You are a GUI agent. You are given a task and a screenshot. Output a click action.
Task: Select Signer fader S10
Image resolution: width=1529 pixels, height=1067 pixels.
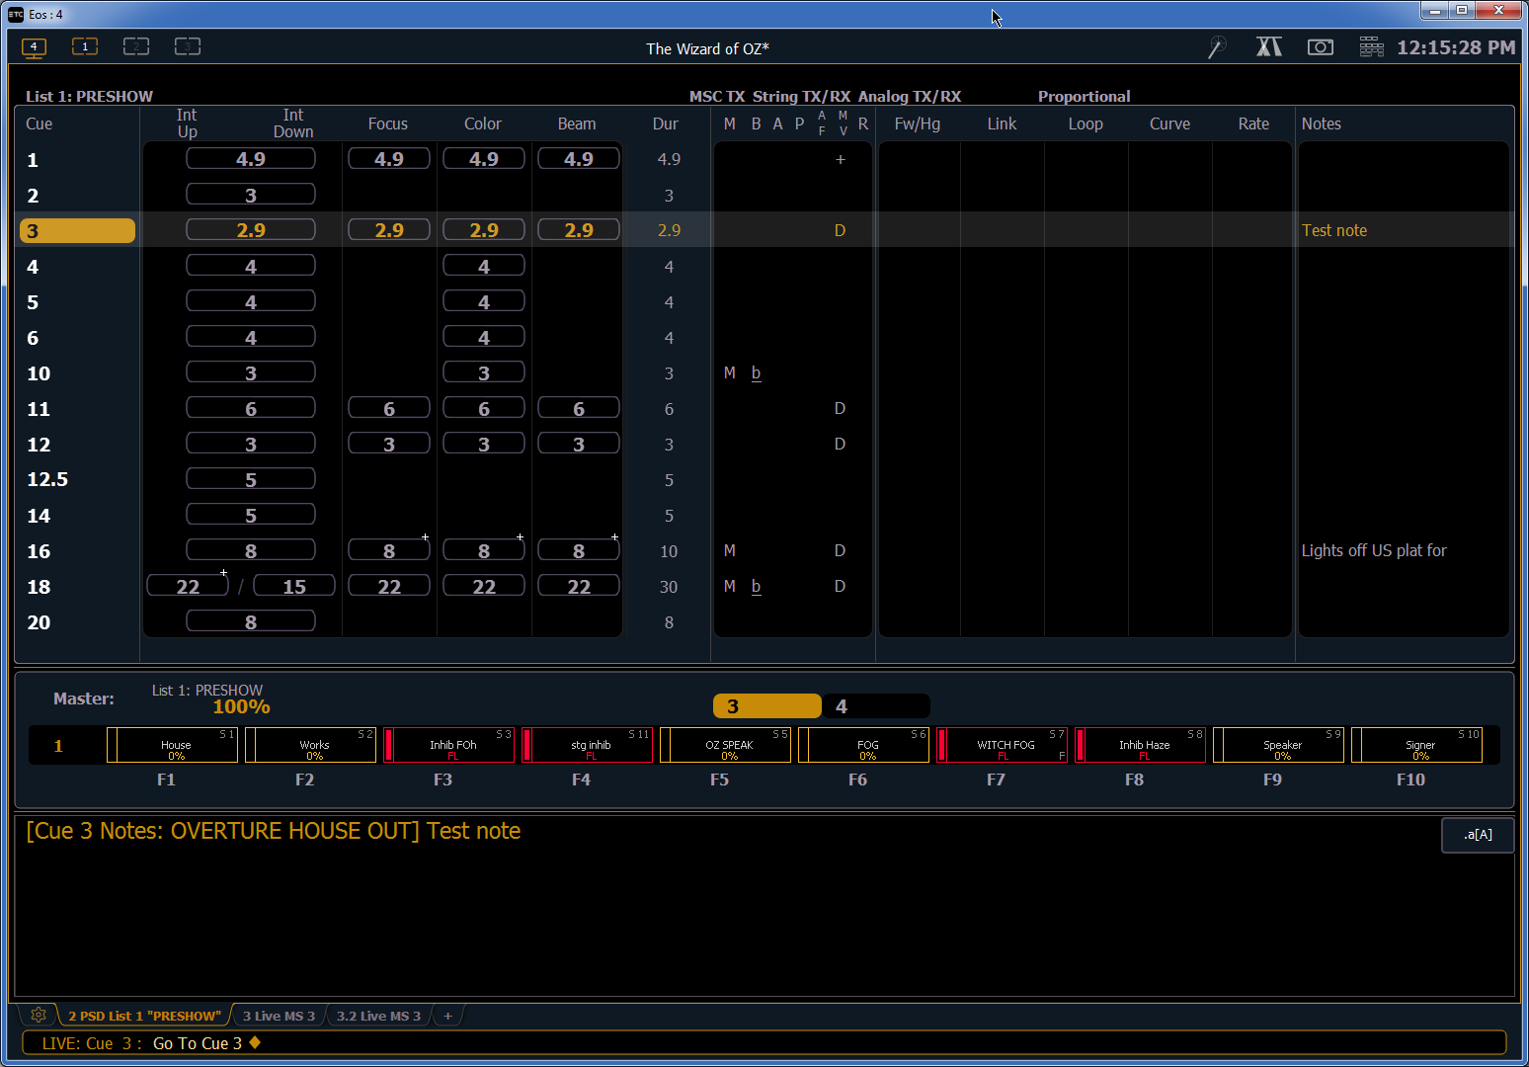tap(1416, 745)
